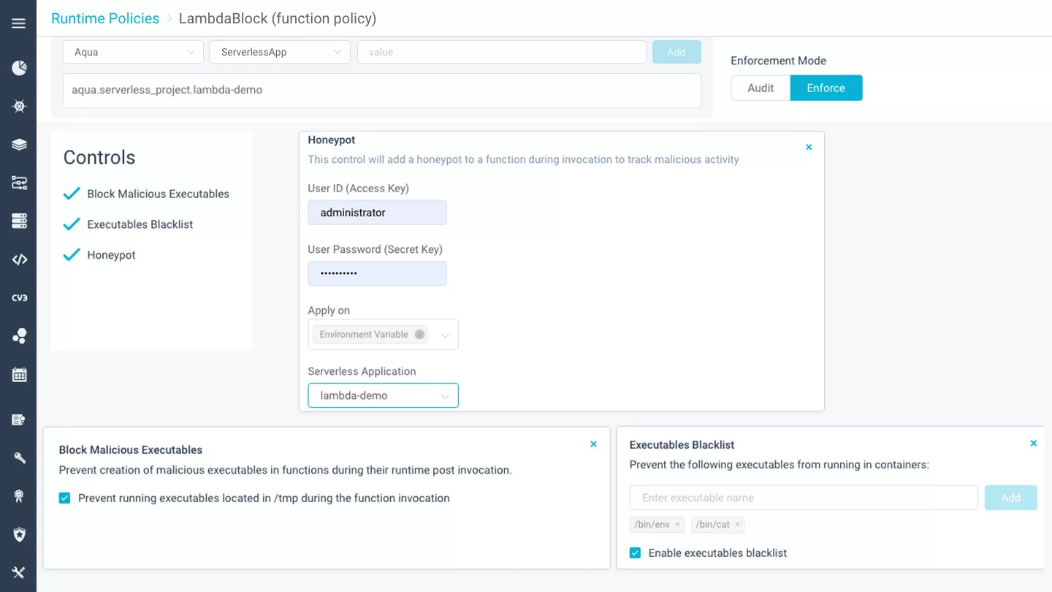
Task: Open the dashboard pie chart icon
Action: [19, 68]
